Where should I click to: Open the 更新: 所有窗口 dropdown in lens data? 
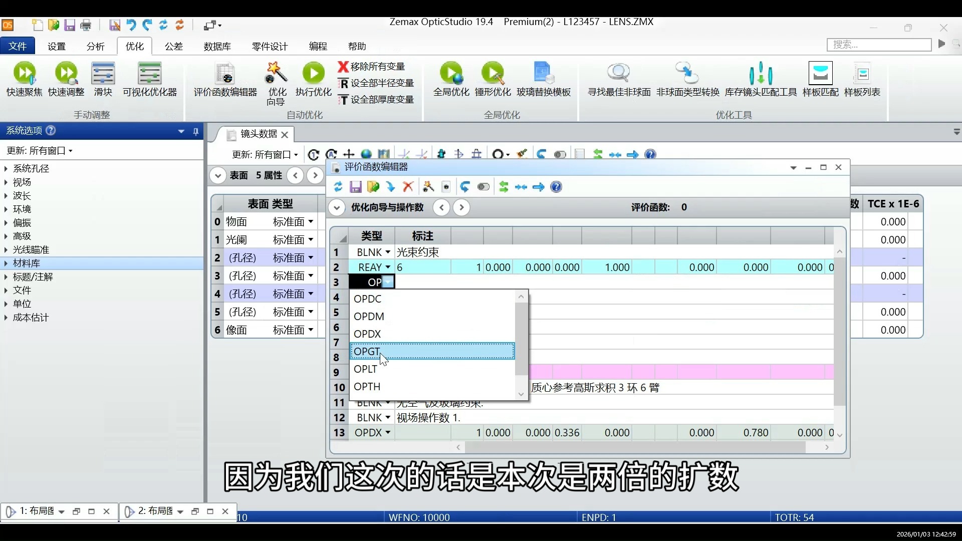(265, 155)
